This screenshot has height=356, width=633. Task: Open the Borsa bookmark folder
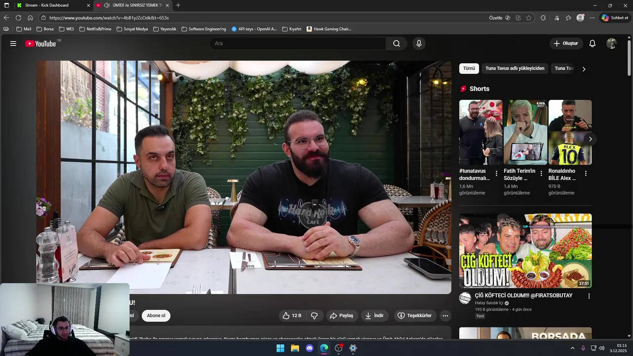point(45,29)
